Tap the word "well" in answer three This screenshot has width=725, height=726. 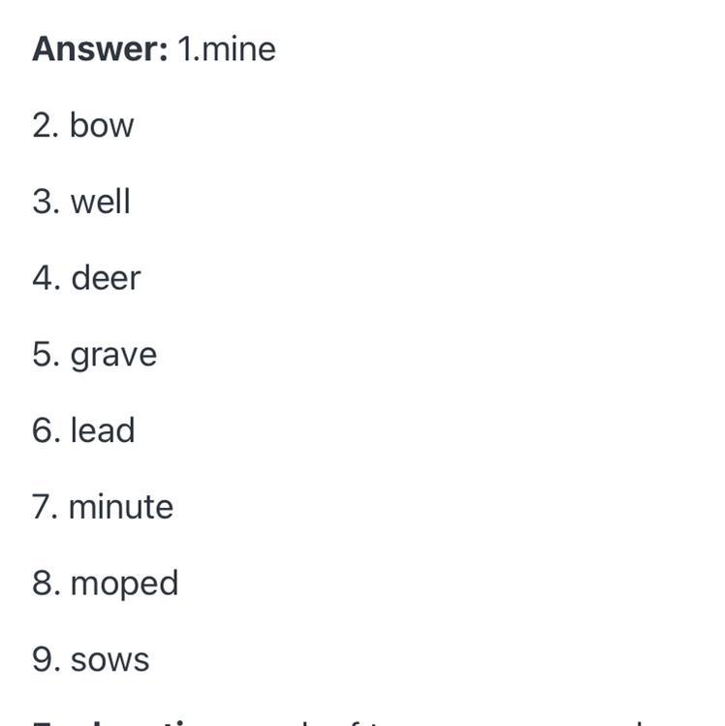100,203
